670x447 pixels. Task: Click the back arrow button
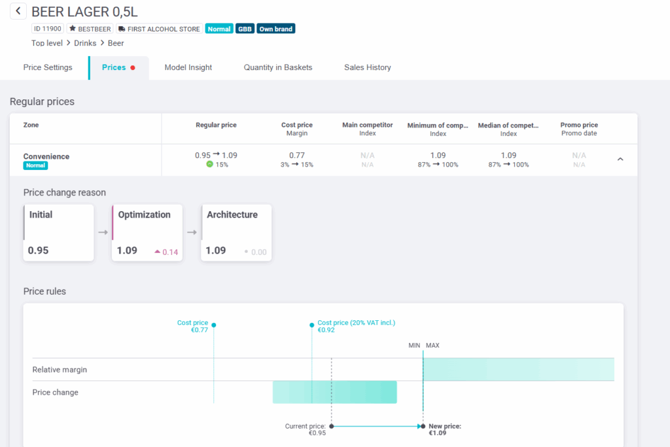point(18,11)
